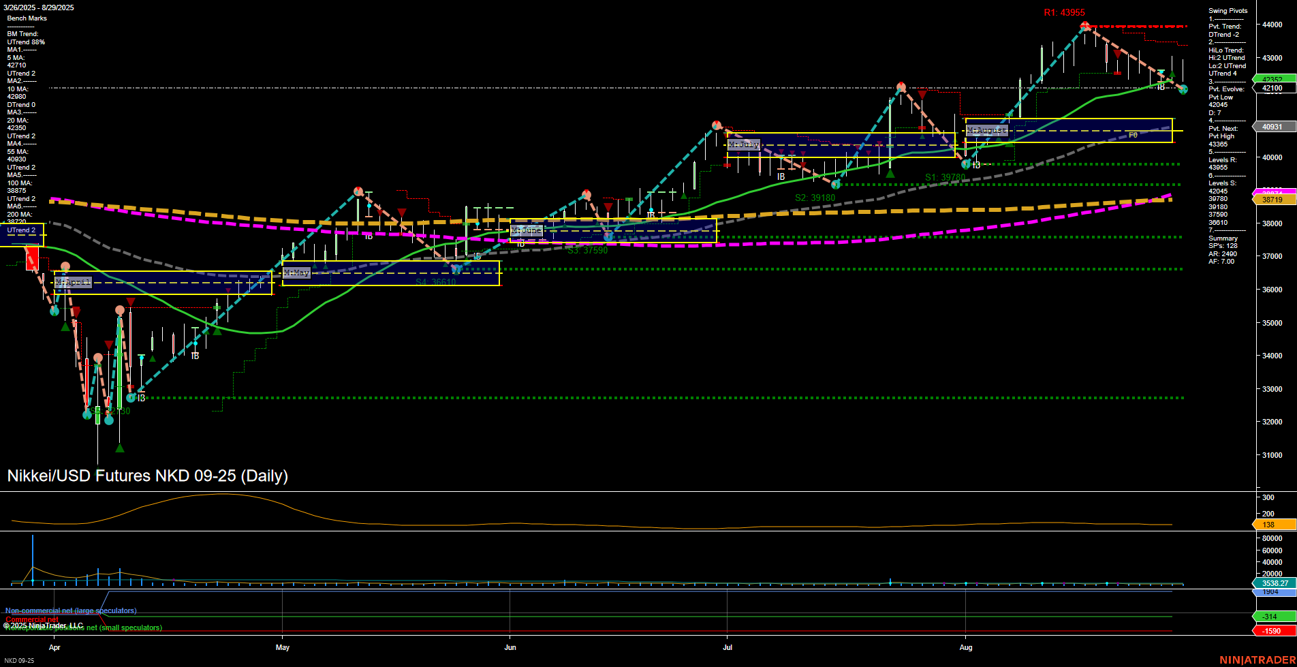Click the M-April label on the chart
This screenshot has width=1297, height=667.
(x=72, y=282)
